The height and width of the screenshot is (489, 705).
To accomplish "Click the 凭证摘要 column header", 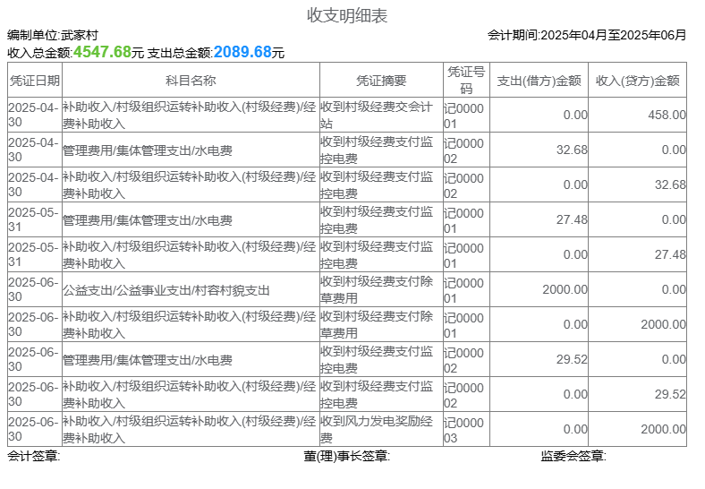I will 381,80.
